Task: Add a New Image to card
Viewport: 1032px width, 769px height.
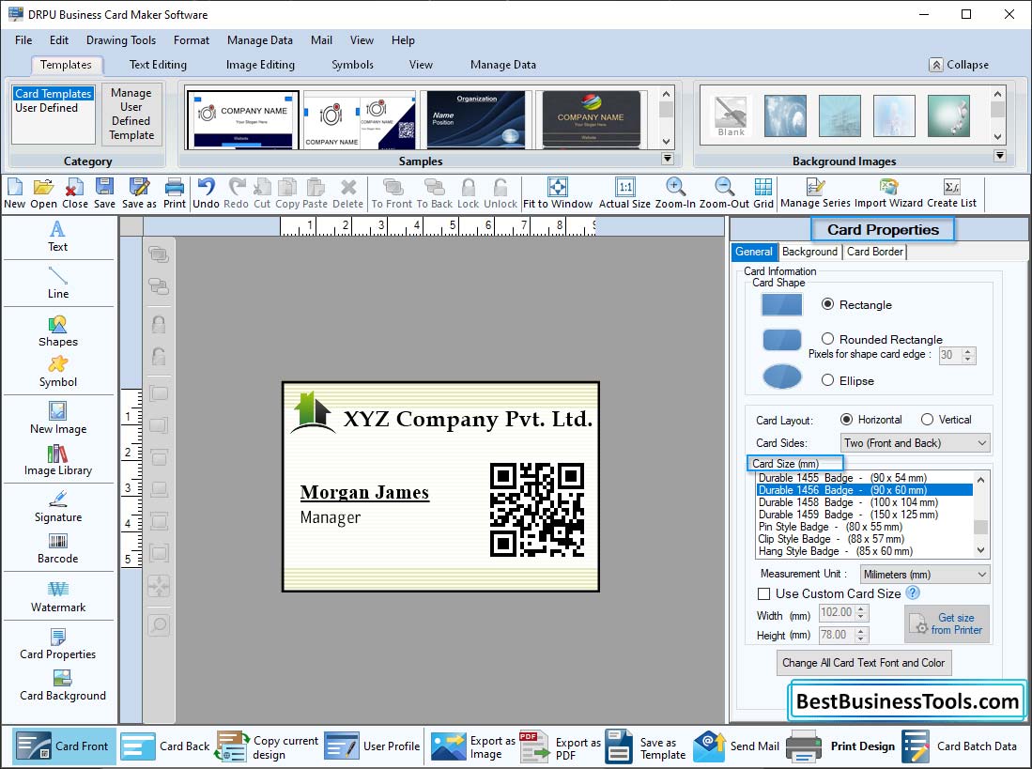Action: [x=58, y=419]
